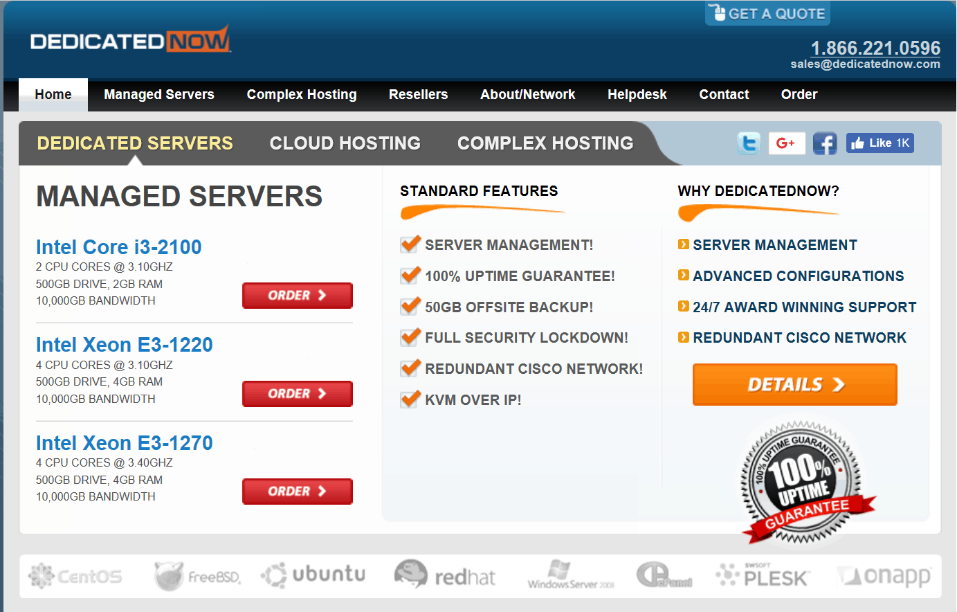Open the Google Plus icon
The height and width of the screenshot is (612, 957).
(787, 143)
